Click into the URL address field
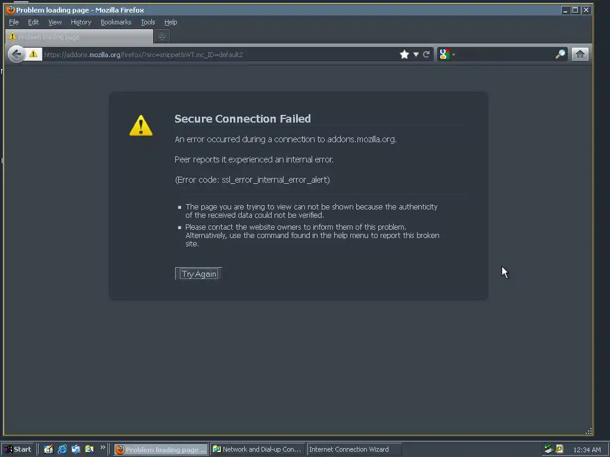This screenshot has width=610, height=457. [x=220, y=54]
